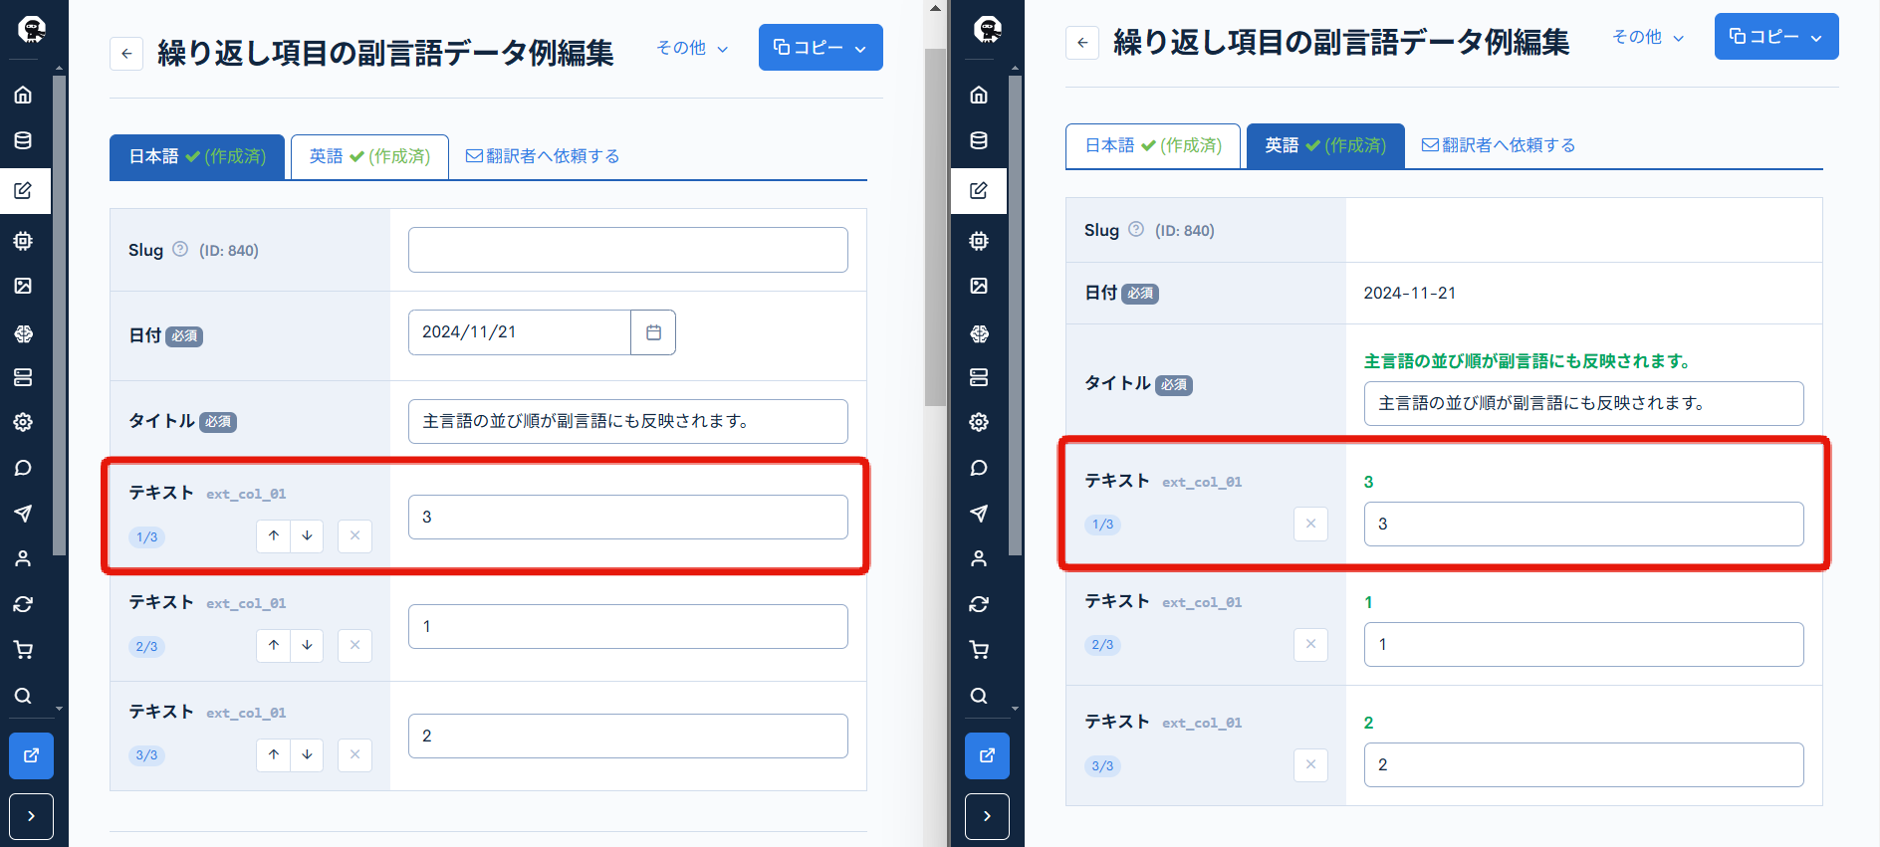The width and height of the screenshot is (1880, 847).
Task: Open the calendar picker next to the date
Action: point(653,332)
